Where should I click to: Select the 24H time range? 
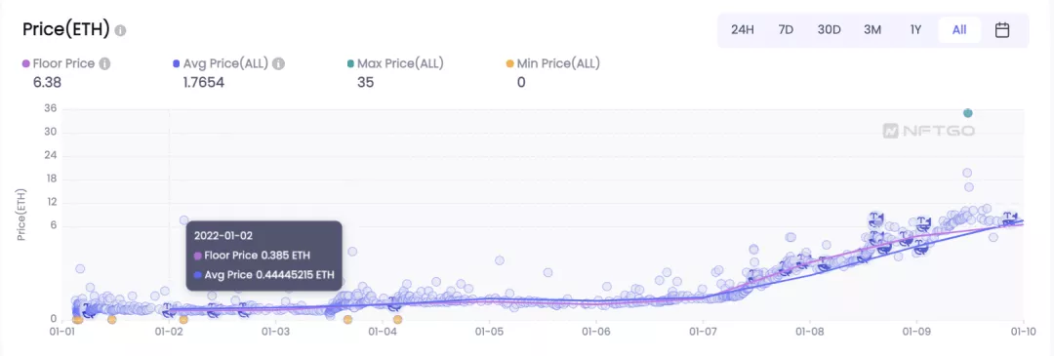(742, 30)
